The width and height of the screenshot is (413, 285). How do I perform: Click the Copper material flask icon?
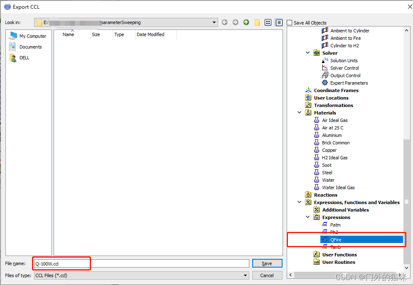click(317, 150)
